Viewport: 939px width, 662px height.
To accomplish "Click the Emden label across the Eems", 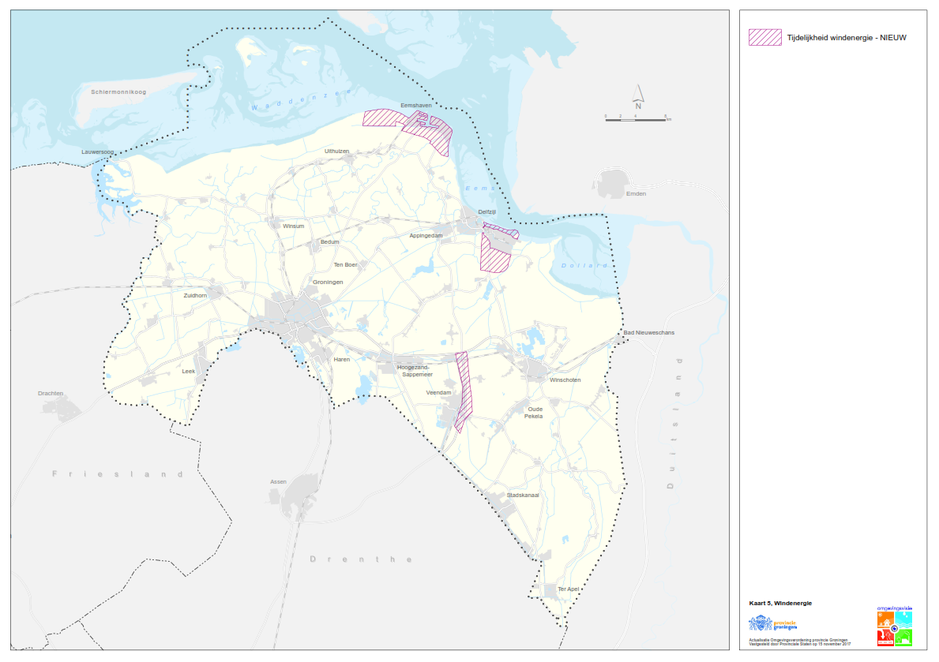I will 635,193.
